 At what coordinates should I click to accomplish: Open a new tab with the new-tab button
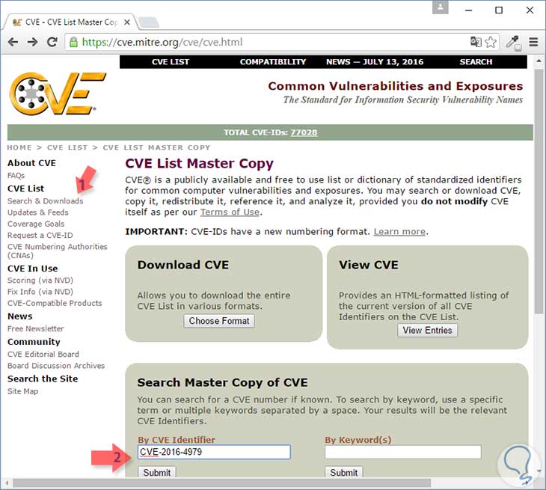149,22
